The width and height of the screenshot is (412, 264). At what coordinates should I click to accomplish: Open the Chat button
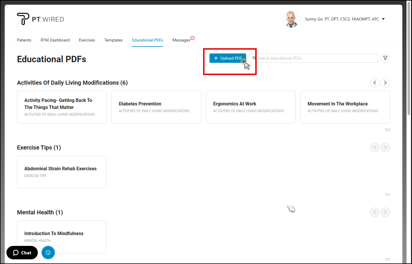click(x=22, y=253)
